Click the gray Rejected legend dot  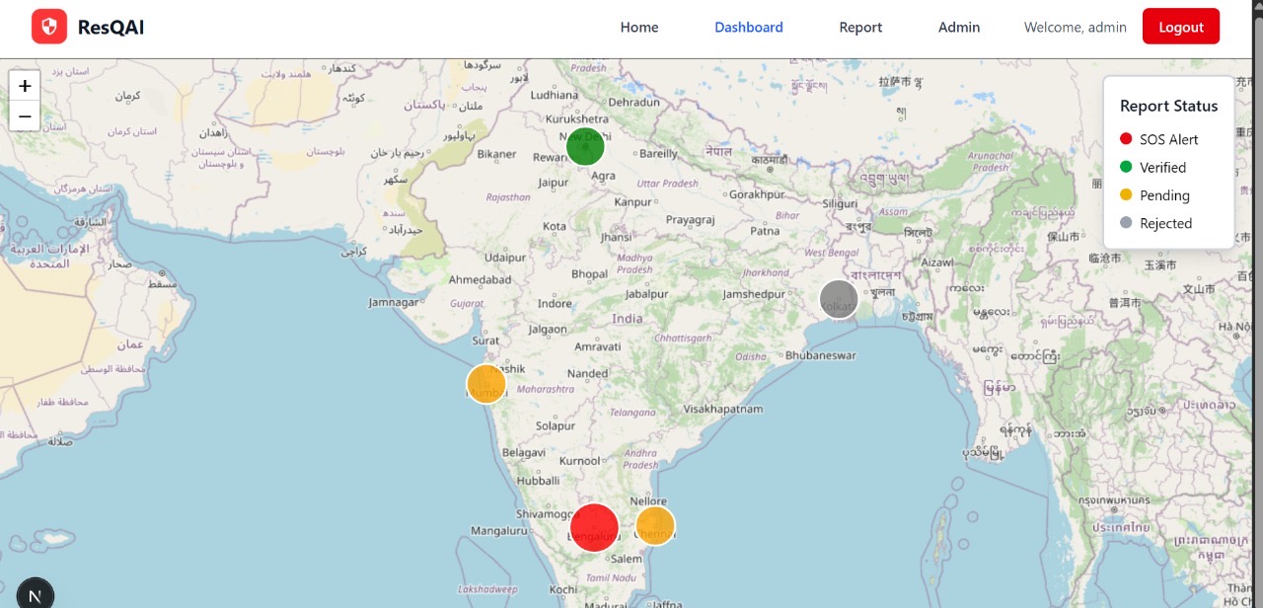pyautogui.click(x=1126, y=223)
